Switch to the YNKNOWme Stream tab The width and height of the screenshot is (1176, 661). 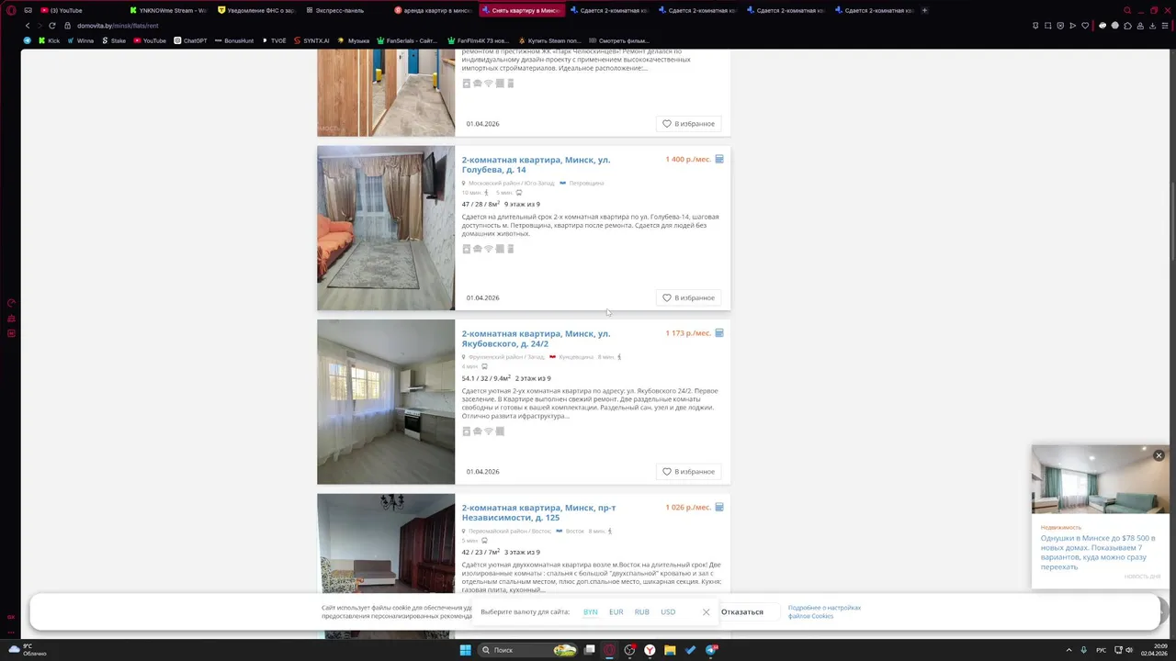168,10
